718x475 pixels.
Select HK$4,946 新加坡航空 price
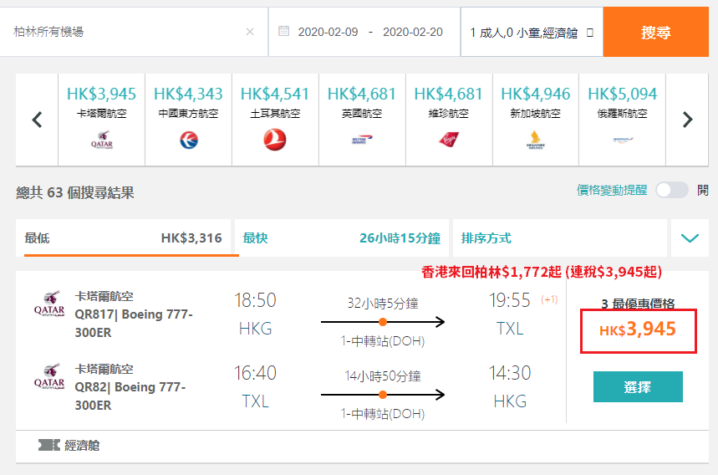pyautogui.click(x=535, y=94)
